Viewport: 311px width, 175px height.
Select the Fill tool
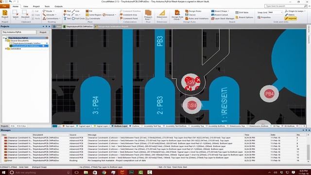(x=89, y=11)
